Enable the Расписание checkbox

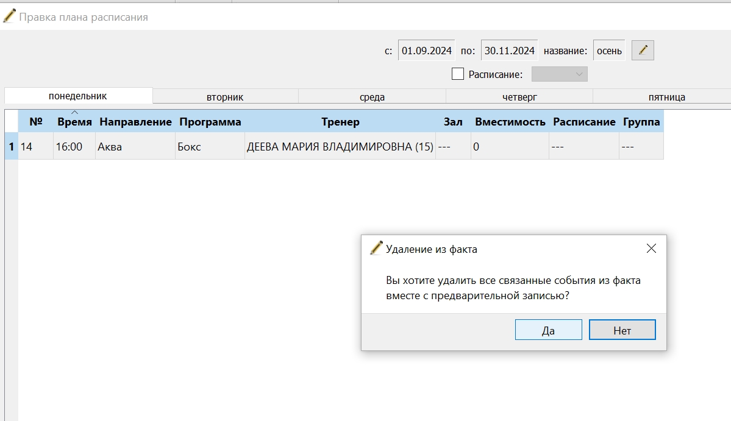click(x=458, y=74)
